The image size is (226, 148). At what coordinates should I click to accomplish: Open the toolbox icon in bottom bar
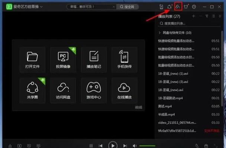click(x=206, y=146)
